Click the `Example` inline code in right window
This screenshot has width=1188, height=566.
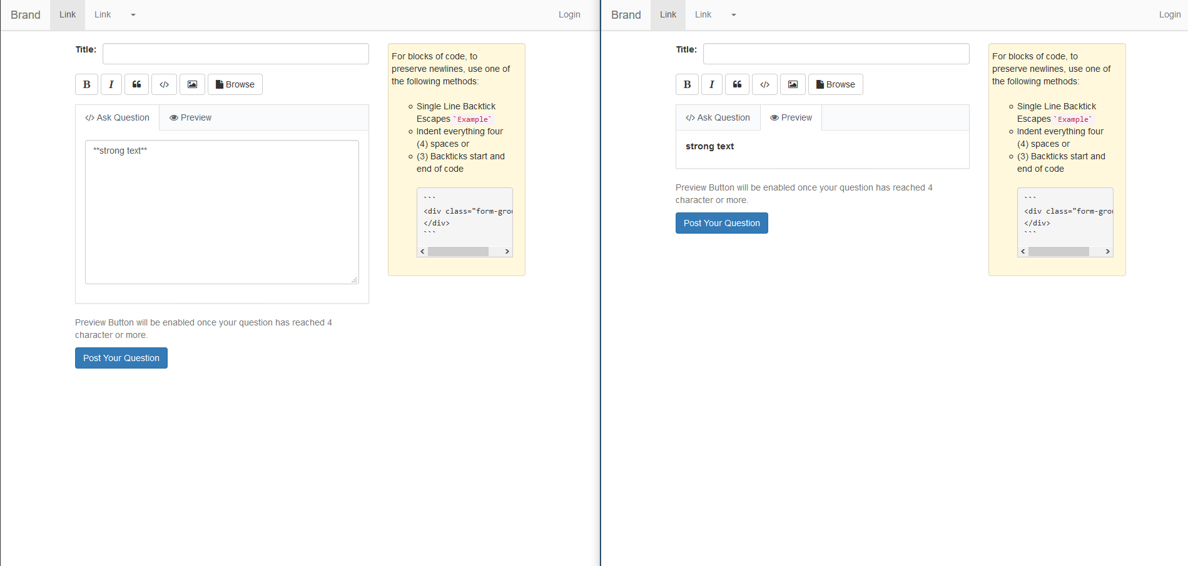pyautogui.click(x=1074, y=119)
